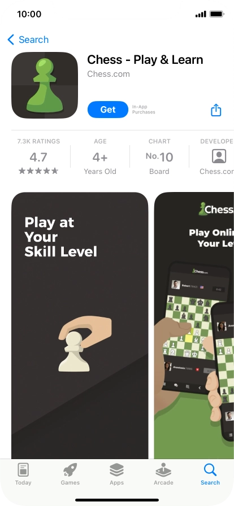The width and height of the screenshot is (234, 506).
Task: Tap the 4+ age rating info
Action: click(x=100, y=158)
